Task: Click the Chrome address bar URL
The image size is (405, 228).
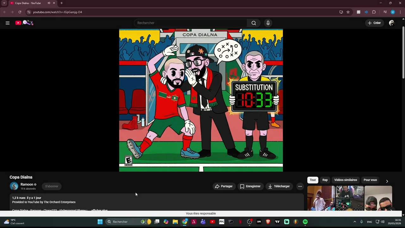Action: coord(58,12)
